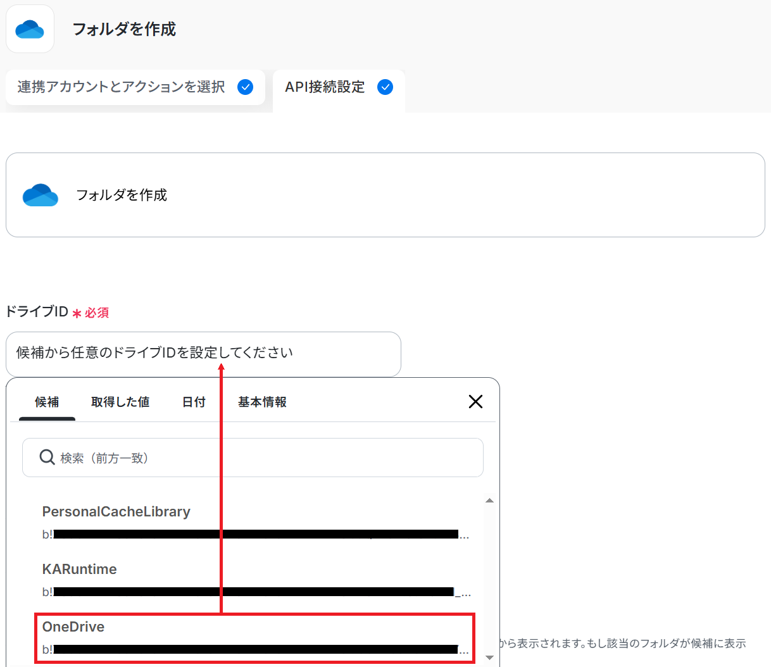The width and height of the screenshot is (771, 667).
Task: Open the 日付 tab
Action: point(194,402)
